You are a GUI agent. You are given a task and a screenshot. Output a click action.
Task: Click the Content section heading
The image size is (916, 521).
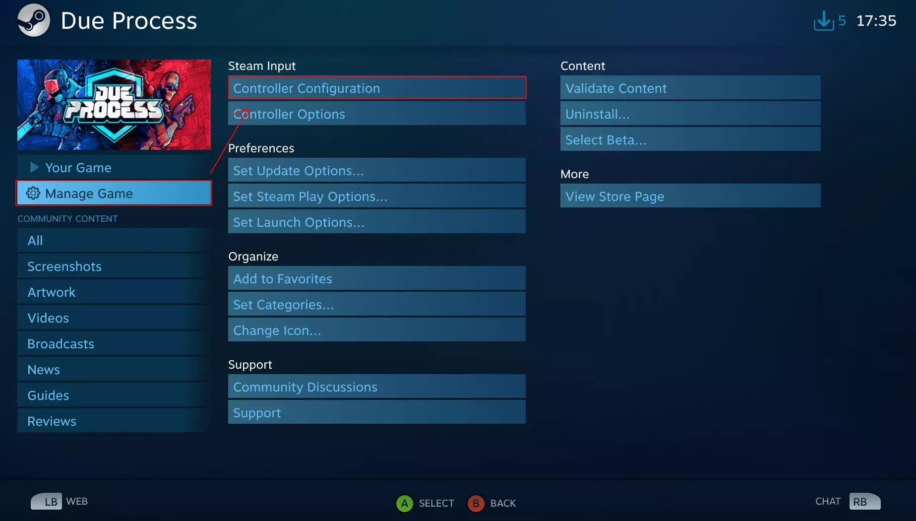coord(583,66)
